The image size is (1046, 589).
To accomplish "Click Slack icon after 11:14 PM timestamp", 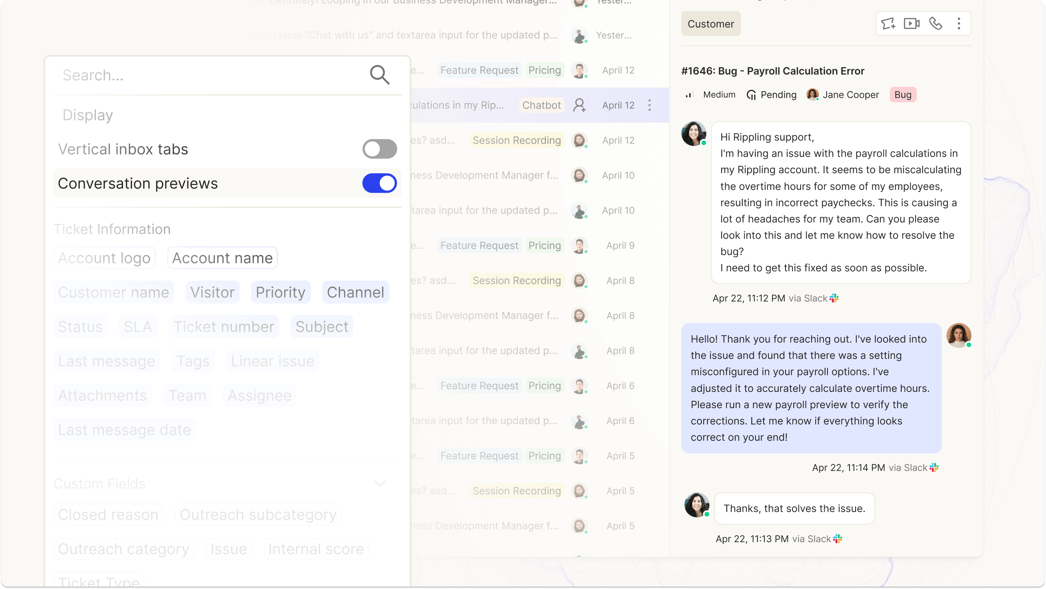I will pyautogui.click(x=934, y=467).
